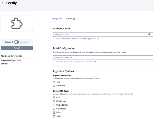Click the Ingestion Options heading
The height and width of the screenshot is (118, 154).
(63, 71)
